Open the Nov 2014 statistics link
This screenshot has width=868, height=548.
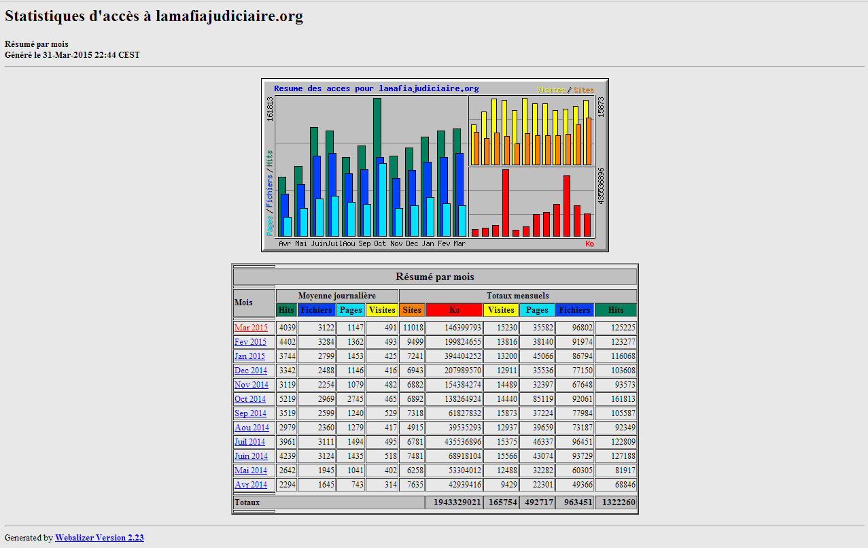[251, 385]
